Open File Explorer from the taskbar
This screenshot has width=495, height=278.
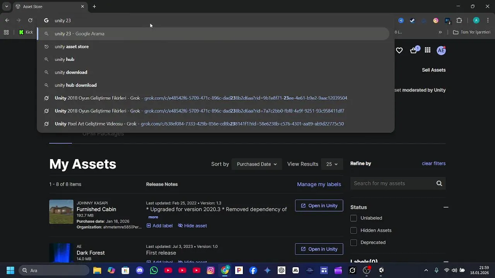pyautogui.click(x=97, y=270)
